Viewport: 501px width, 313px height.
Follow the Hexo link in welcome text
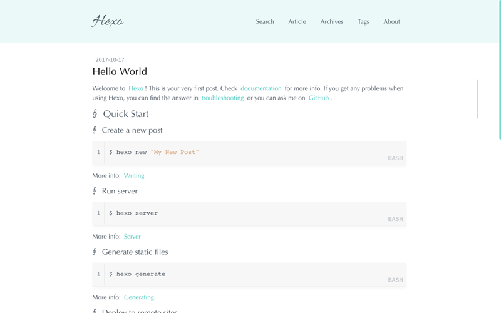[136, 88]
